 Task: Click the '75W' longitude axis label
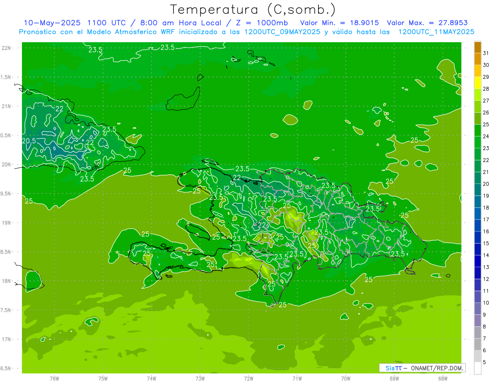[103, 379]
